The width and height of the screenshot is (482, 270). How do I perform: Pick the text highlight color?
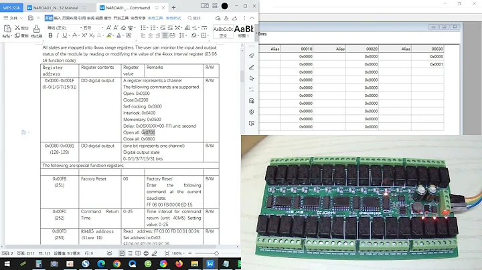point(109,35)
